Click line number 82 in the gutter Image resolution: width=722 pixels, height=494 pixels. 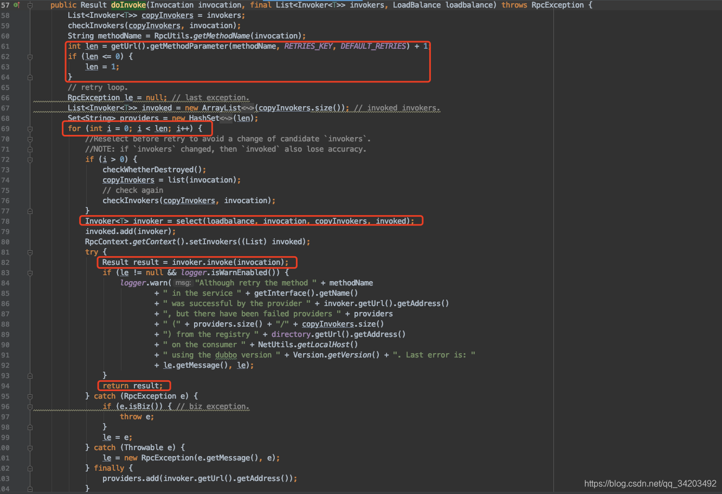(x=5, y=262)
